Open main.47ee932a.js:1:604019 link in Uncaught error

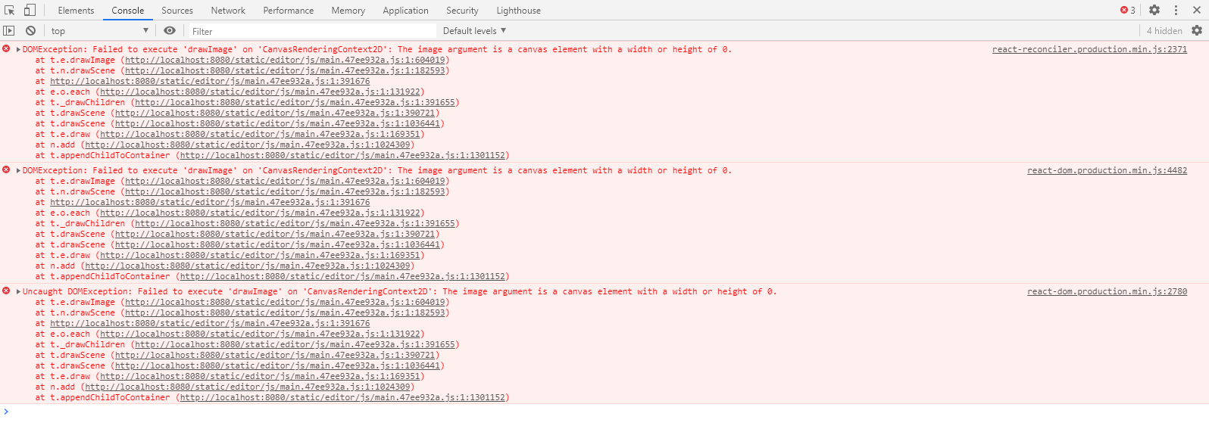point(285,302)
